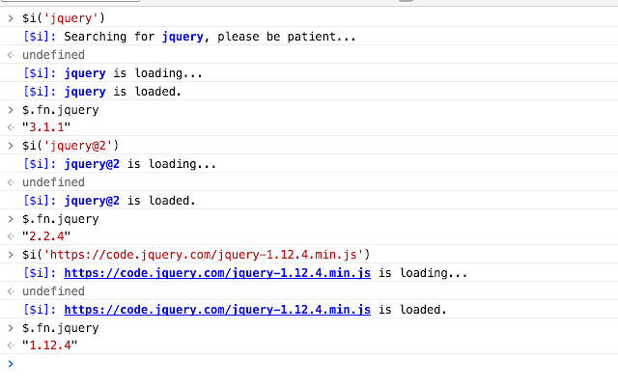618x386 pixels.
Task: Select the "3.1.1" version output string
Action: 46,127
